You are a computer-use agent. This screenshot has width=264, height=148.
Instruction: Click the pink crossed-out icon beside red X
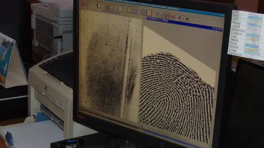(167, 15)
